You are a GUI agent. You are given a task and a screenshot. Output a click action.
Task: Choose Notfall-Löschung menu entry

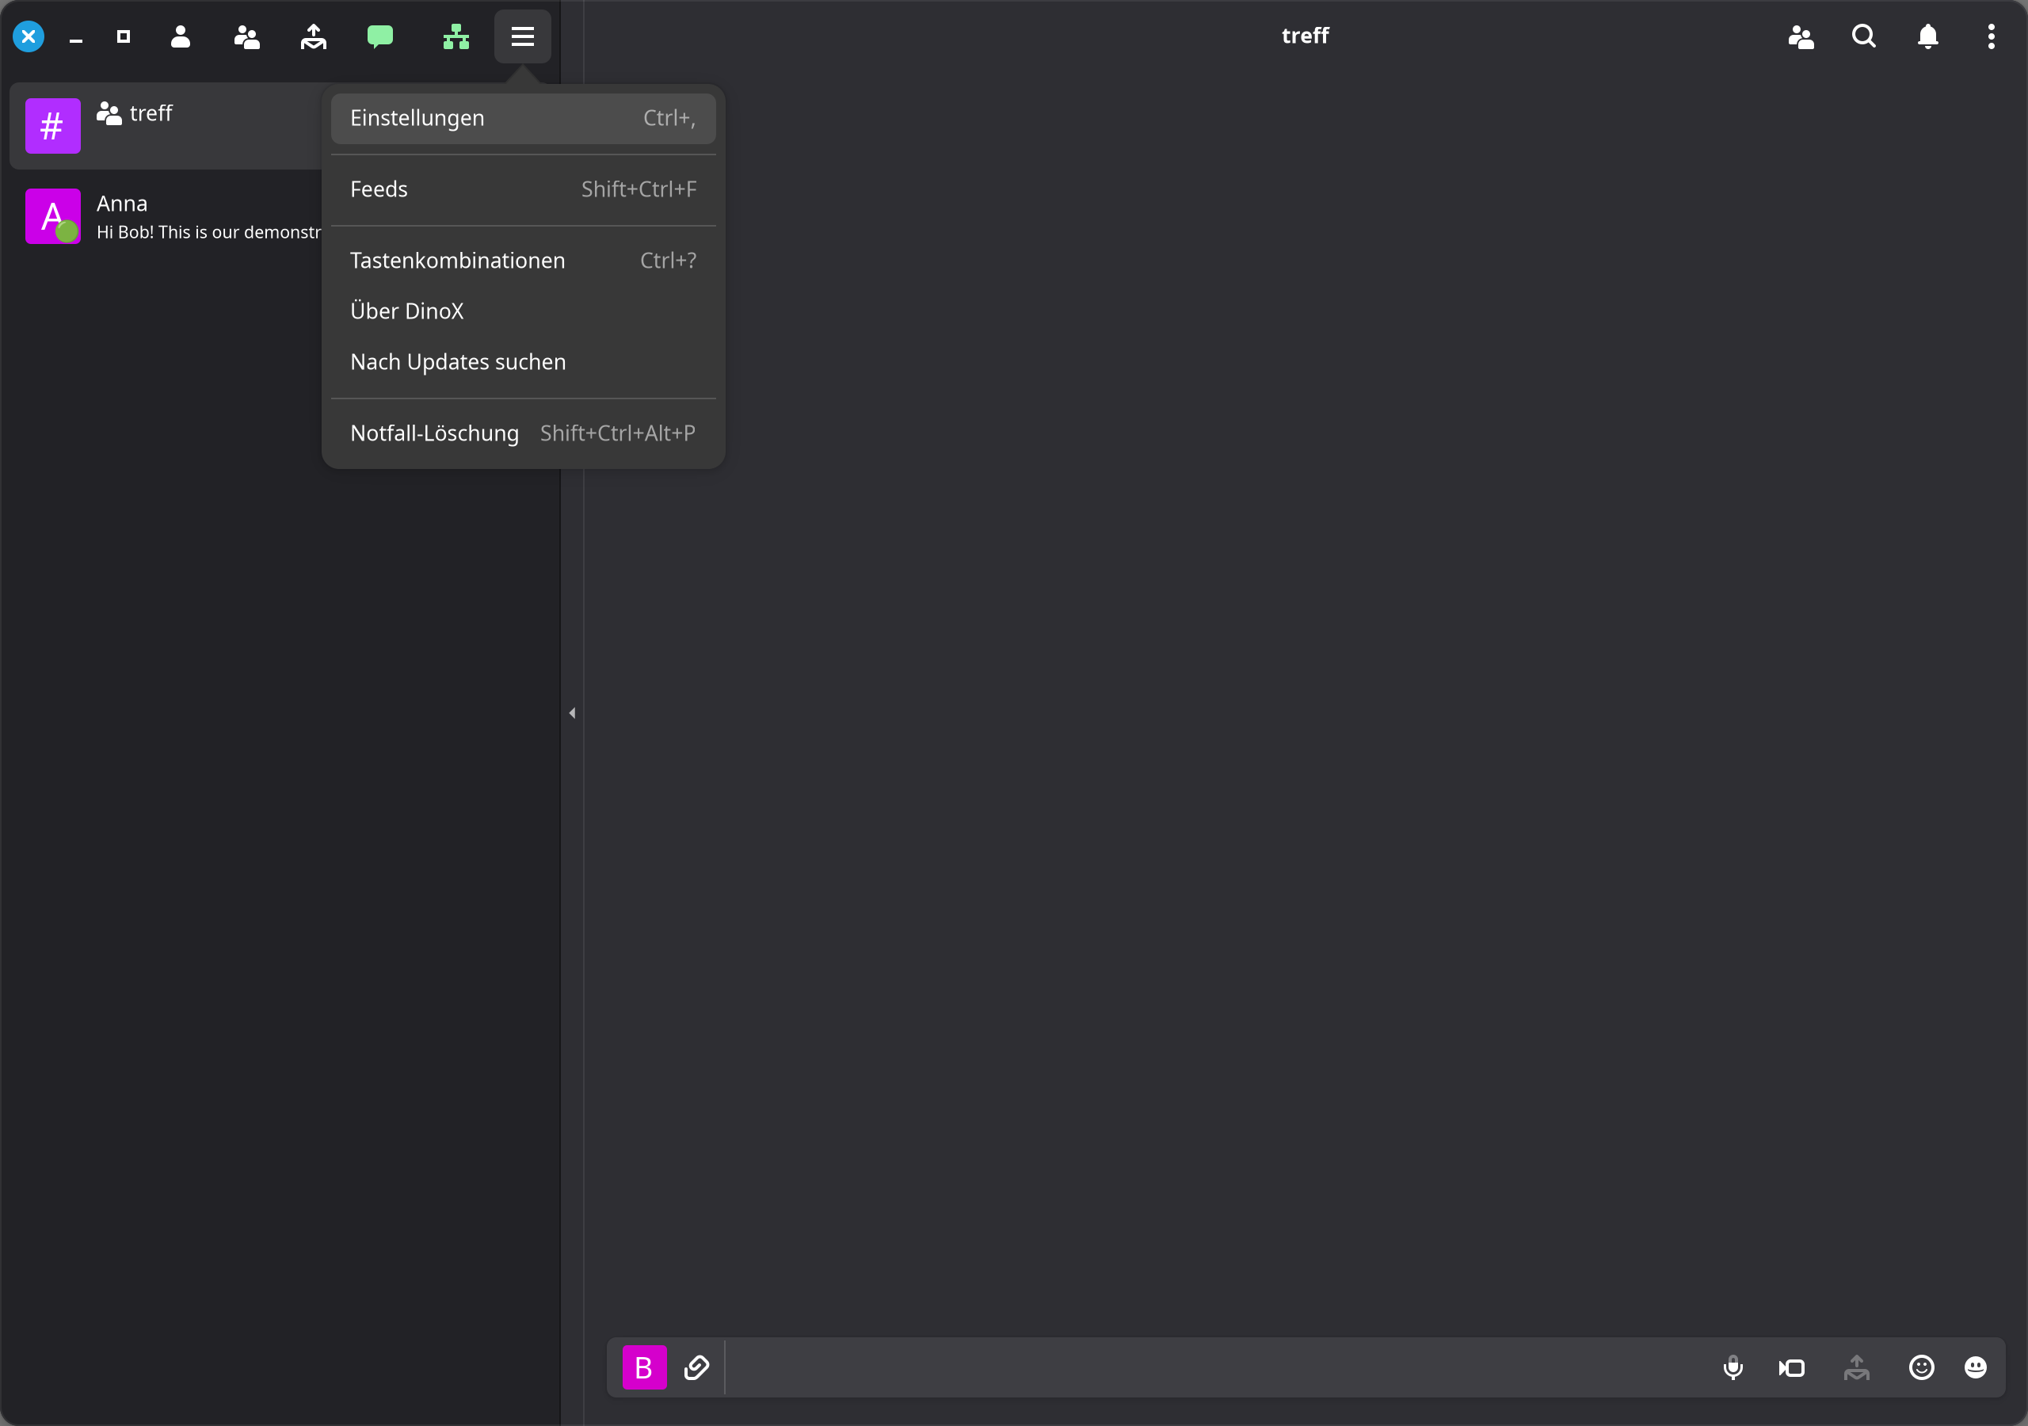click(x=523, y=434)
